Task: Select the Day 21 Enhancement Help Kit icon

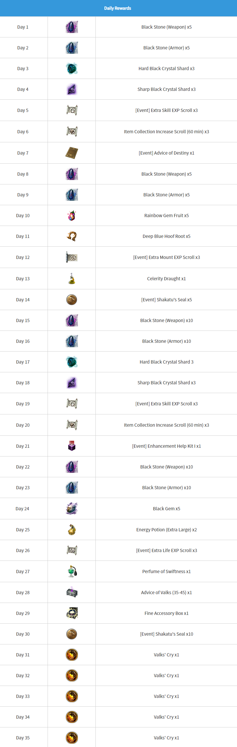Action: 72,446
